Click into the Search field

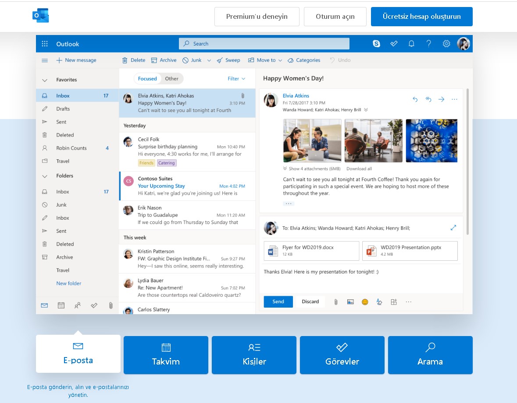264,43
